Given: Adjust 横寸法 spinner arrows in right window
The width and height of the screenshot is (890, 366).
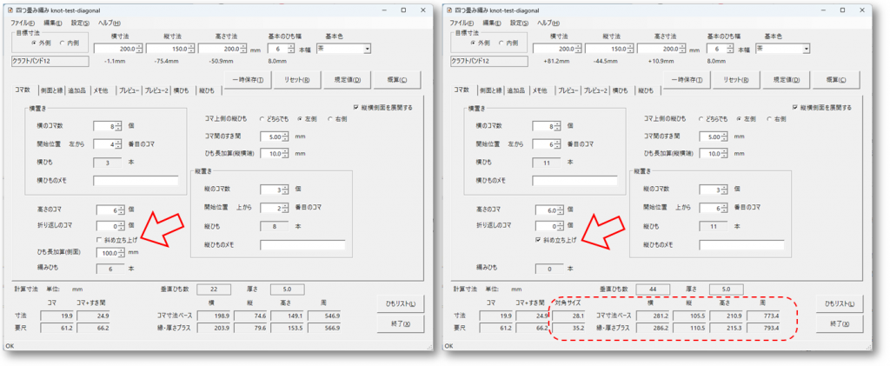Looking at the screenshot, I should (578, 50).
